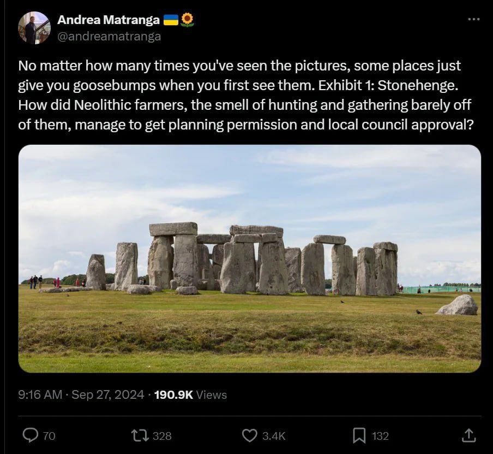Click the repost arrows icon
Screen dimensions: 493x454
pos(140,435)
